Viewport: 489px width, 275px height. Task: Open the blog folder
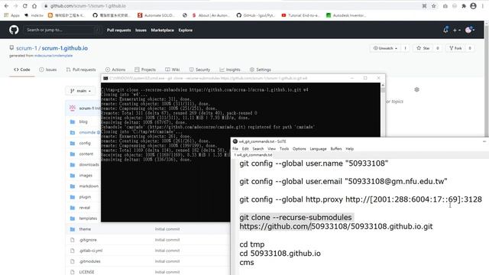point(83,121)
